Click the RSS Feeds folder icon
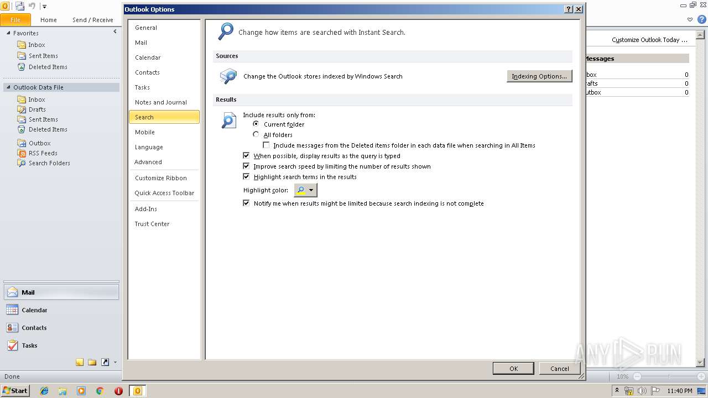Viewport: 708px width, 398px height. pos(22,153)
